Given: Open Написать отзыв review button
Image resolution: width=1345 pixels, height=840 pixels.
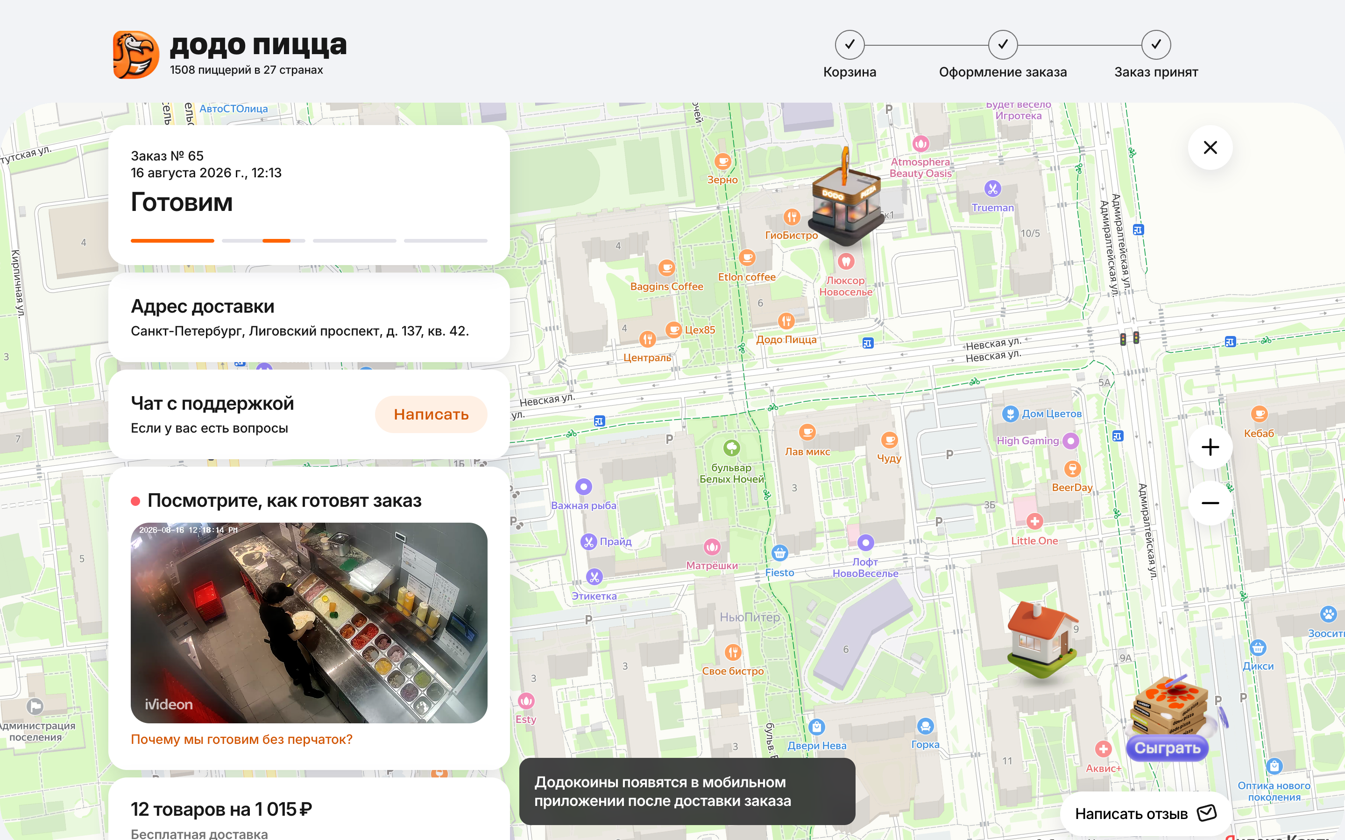Looking at the screenshot, I should pyautogui.click(x=1145, y=814).
